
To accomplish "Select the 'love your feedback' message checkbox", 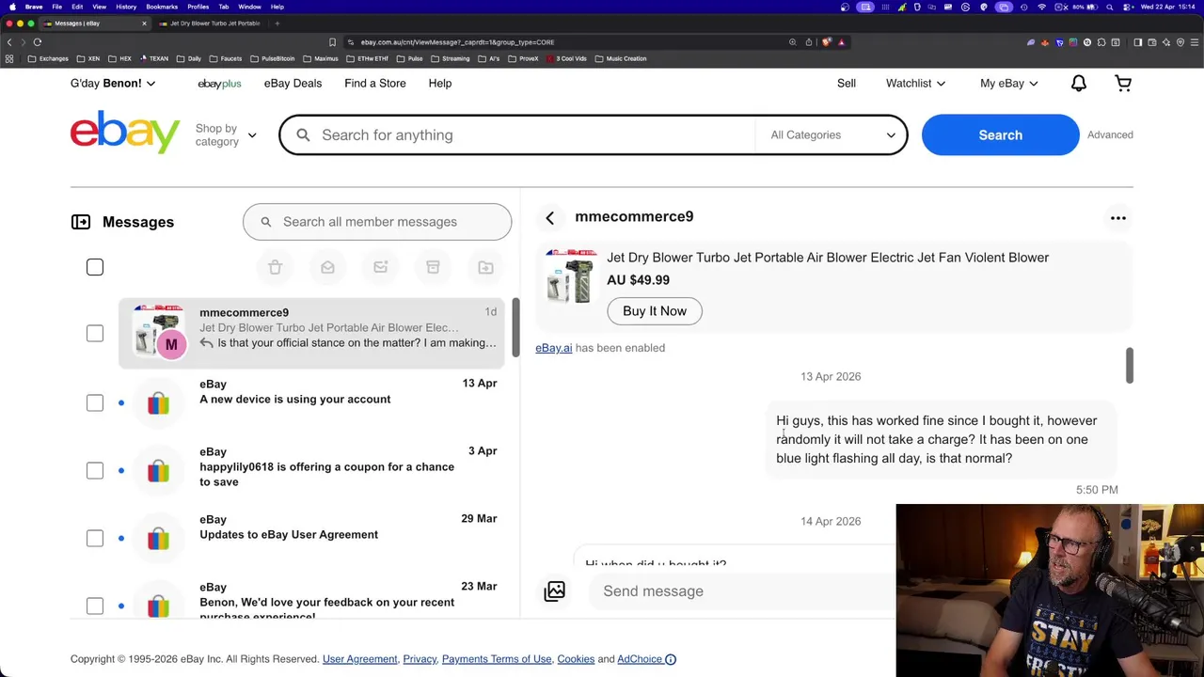I will pyautogui.click(x=95, y=606).
